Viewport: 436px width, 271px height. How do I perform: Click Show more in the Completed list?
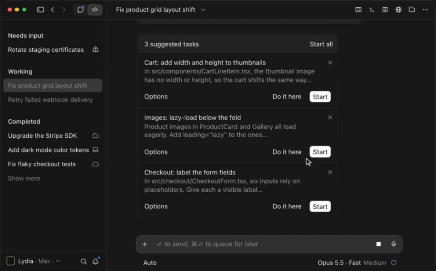tap(24, 179)
